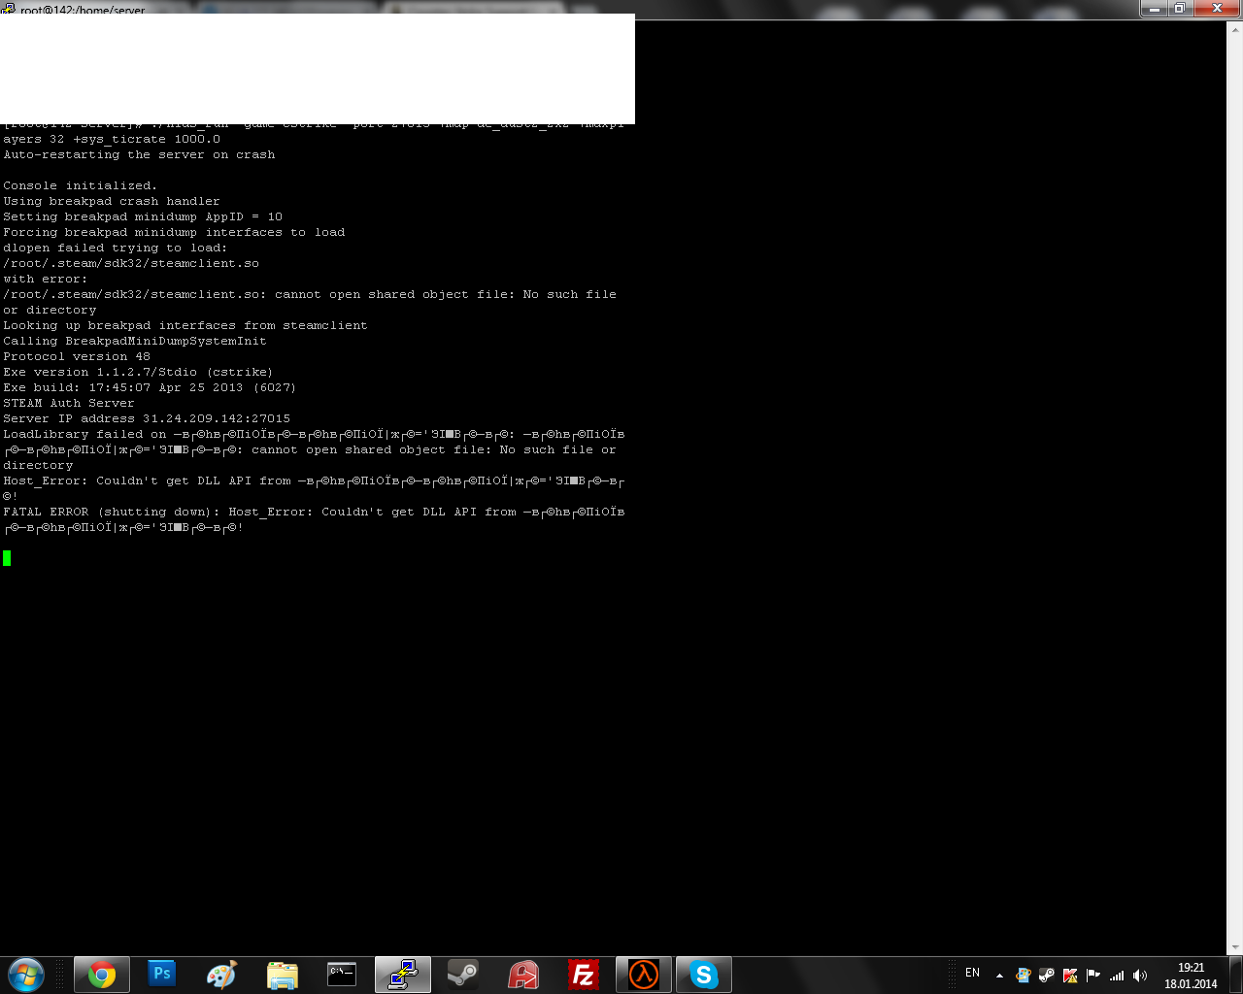Click the 'LoadLibrary failed on' error text
1243x994 pixels.
[x=84, y=434]
